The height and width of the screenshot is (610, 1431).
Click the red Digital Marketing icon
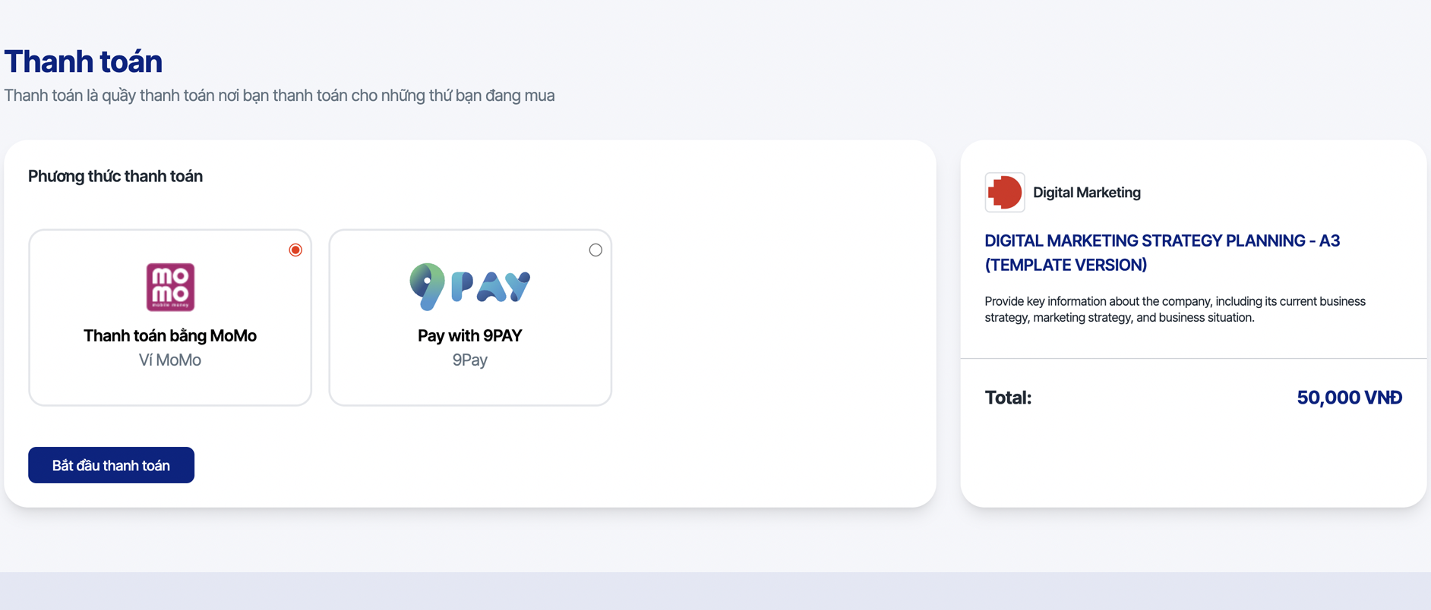point(1004,192)
